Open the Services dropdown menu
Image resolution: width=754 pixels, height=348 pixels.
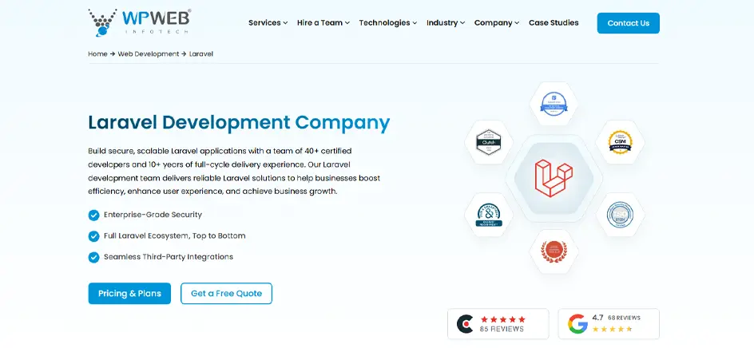268,22
